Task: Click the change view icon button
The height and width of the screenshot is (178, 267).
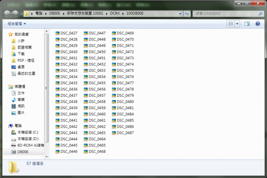Action: pyautogui.click(x=231, y=24)
